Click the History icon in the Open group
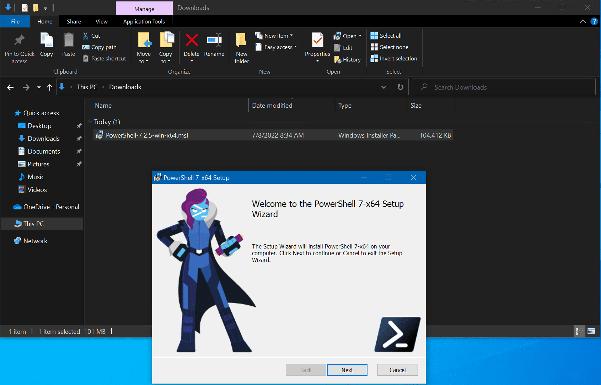 click(x=337, y=59)
